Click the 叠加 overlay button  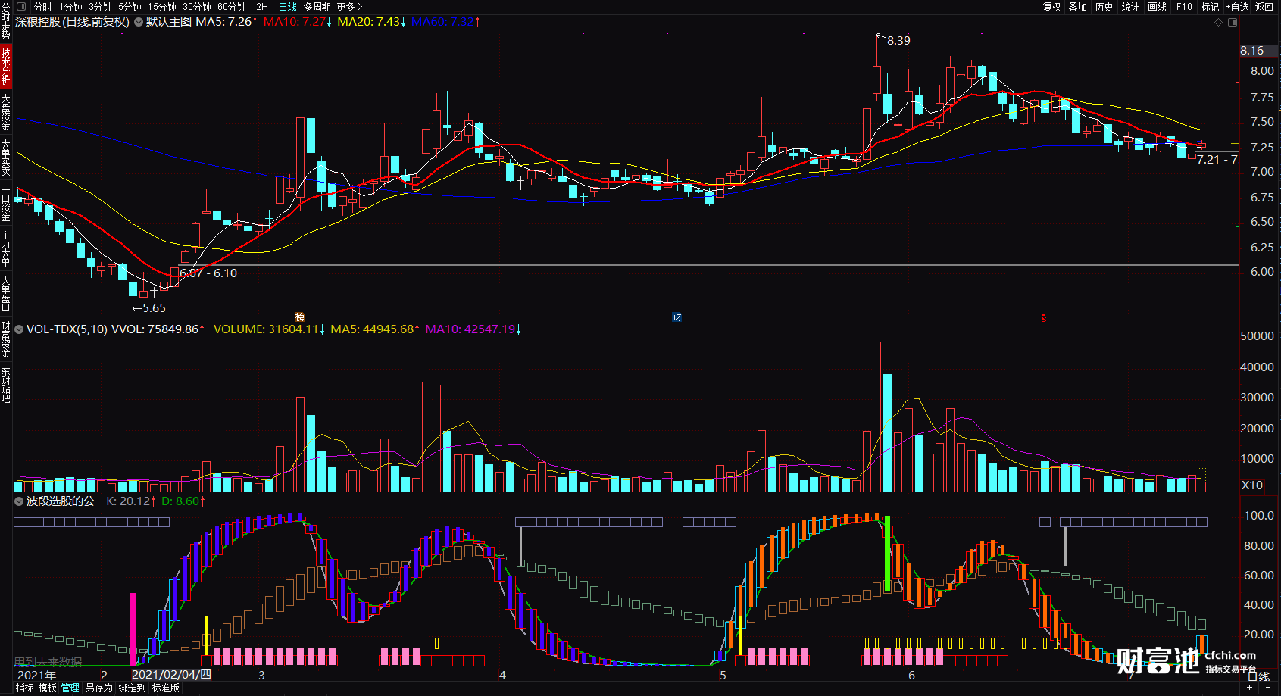click(1077, 7)
